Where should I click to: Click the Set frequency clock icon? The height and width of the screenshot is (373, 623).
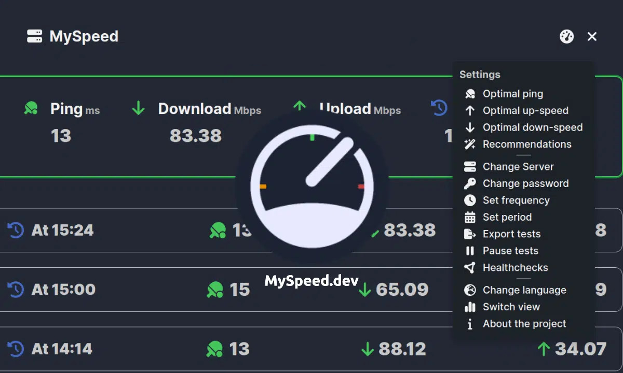[x=470, y=200]
